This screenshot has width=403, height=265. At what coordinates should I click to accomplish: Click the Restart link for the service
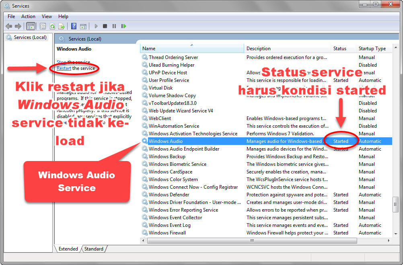point(64,68)
